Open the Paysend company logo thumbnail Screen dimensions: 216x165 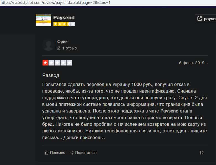(43, 20)
